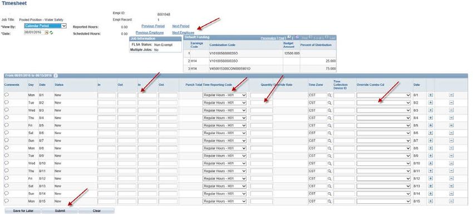Add a row with plus icon on 8/15
This screenshot has width=473, height=215.
click(431, 201)
